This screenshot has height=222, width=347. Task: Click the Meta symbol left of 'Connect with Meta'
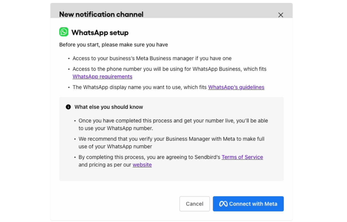coord(223,204)
